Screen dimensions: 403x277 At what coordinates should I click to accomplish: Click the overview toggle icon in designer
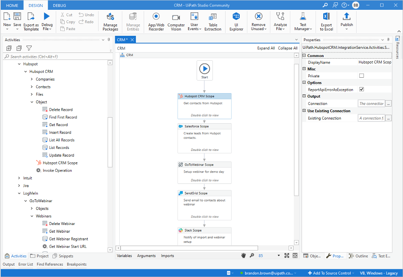[295, 255]
